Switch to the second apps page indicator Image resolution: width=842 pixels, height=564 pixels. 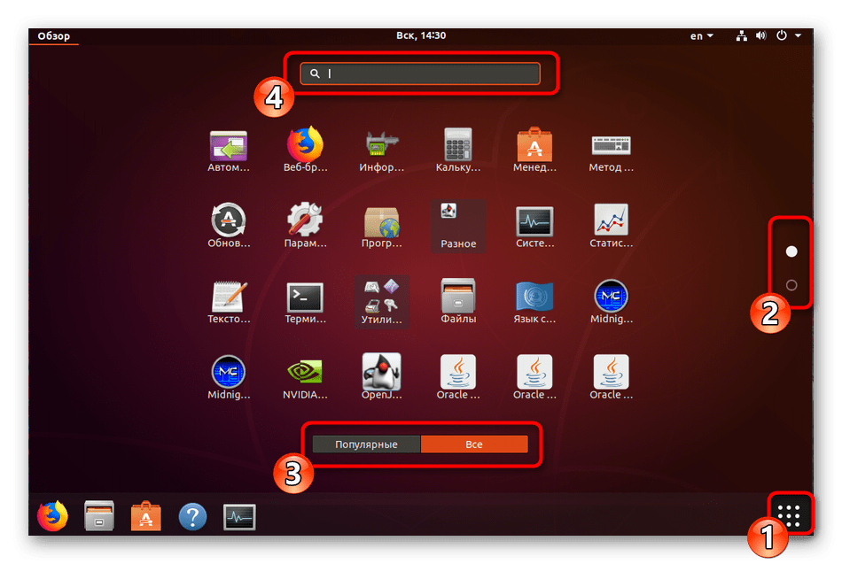tap(791, 285)
